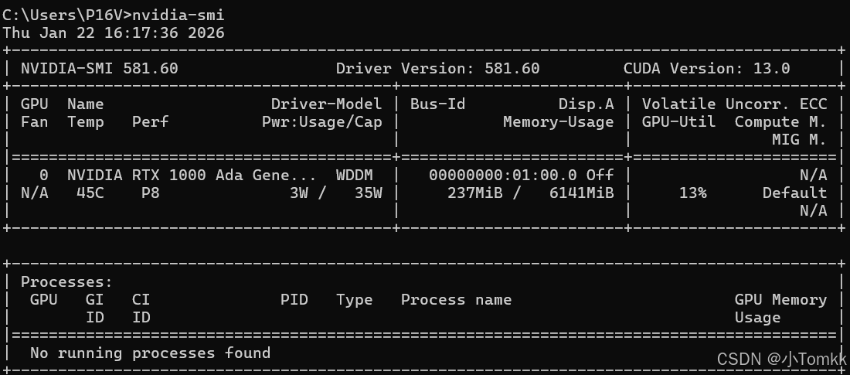The height and width of the screenshot is (375, 850).
Task: Click the nvidia-smi command text
Action: pyautogui.click(x=178, y=15)
